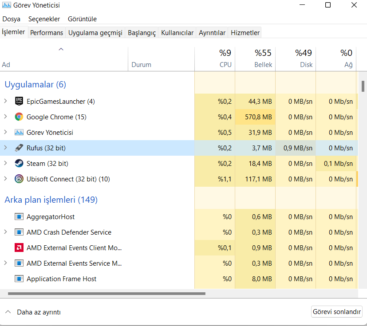Click the AMD Crash Defender Service icon
Image resolution: width=367 pixels, height=326 pixels.
point(19,232)
